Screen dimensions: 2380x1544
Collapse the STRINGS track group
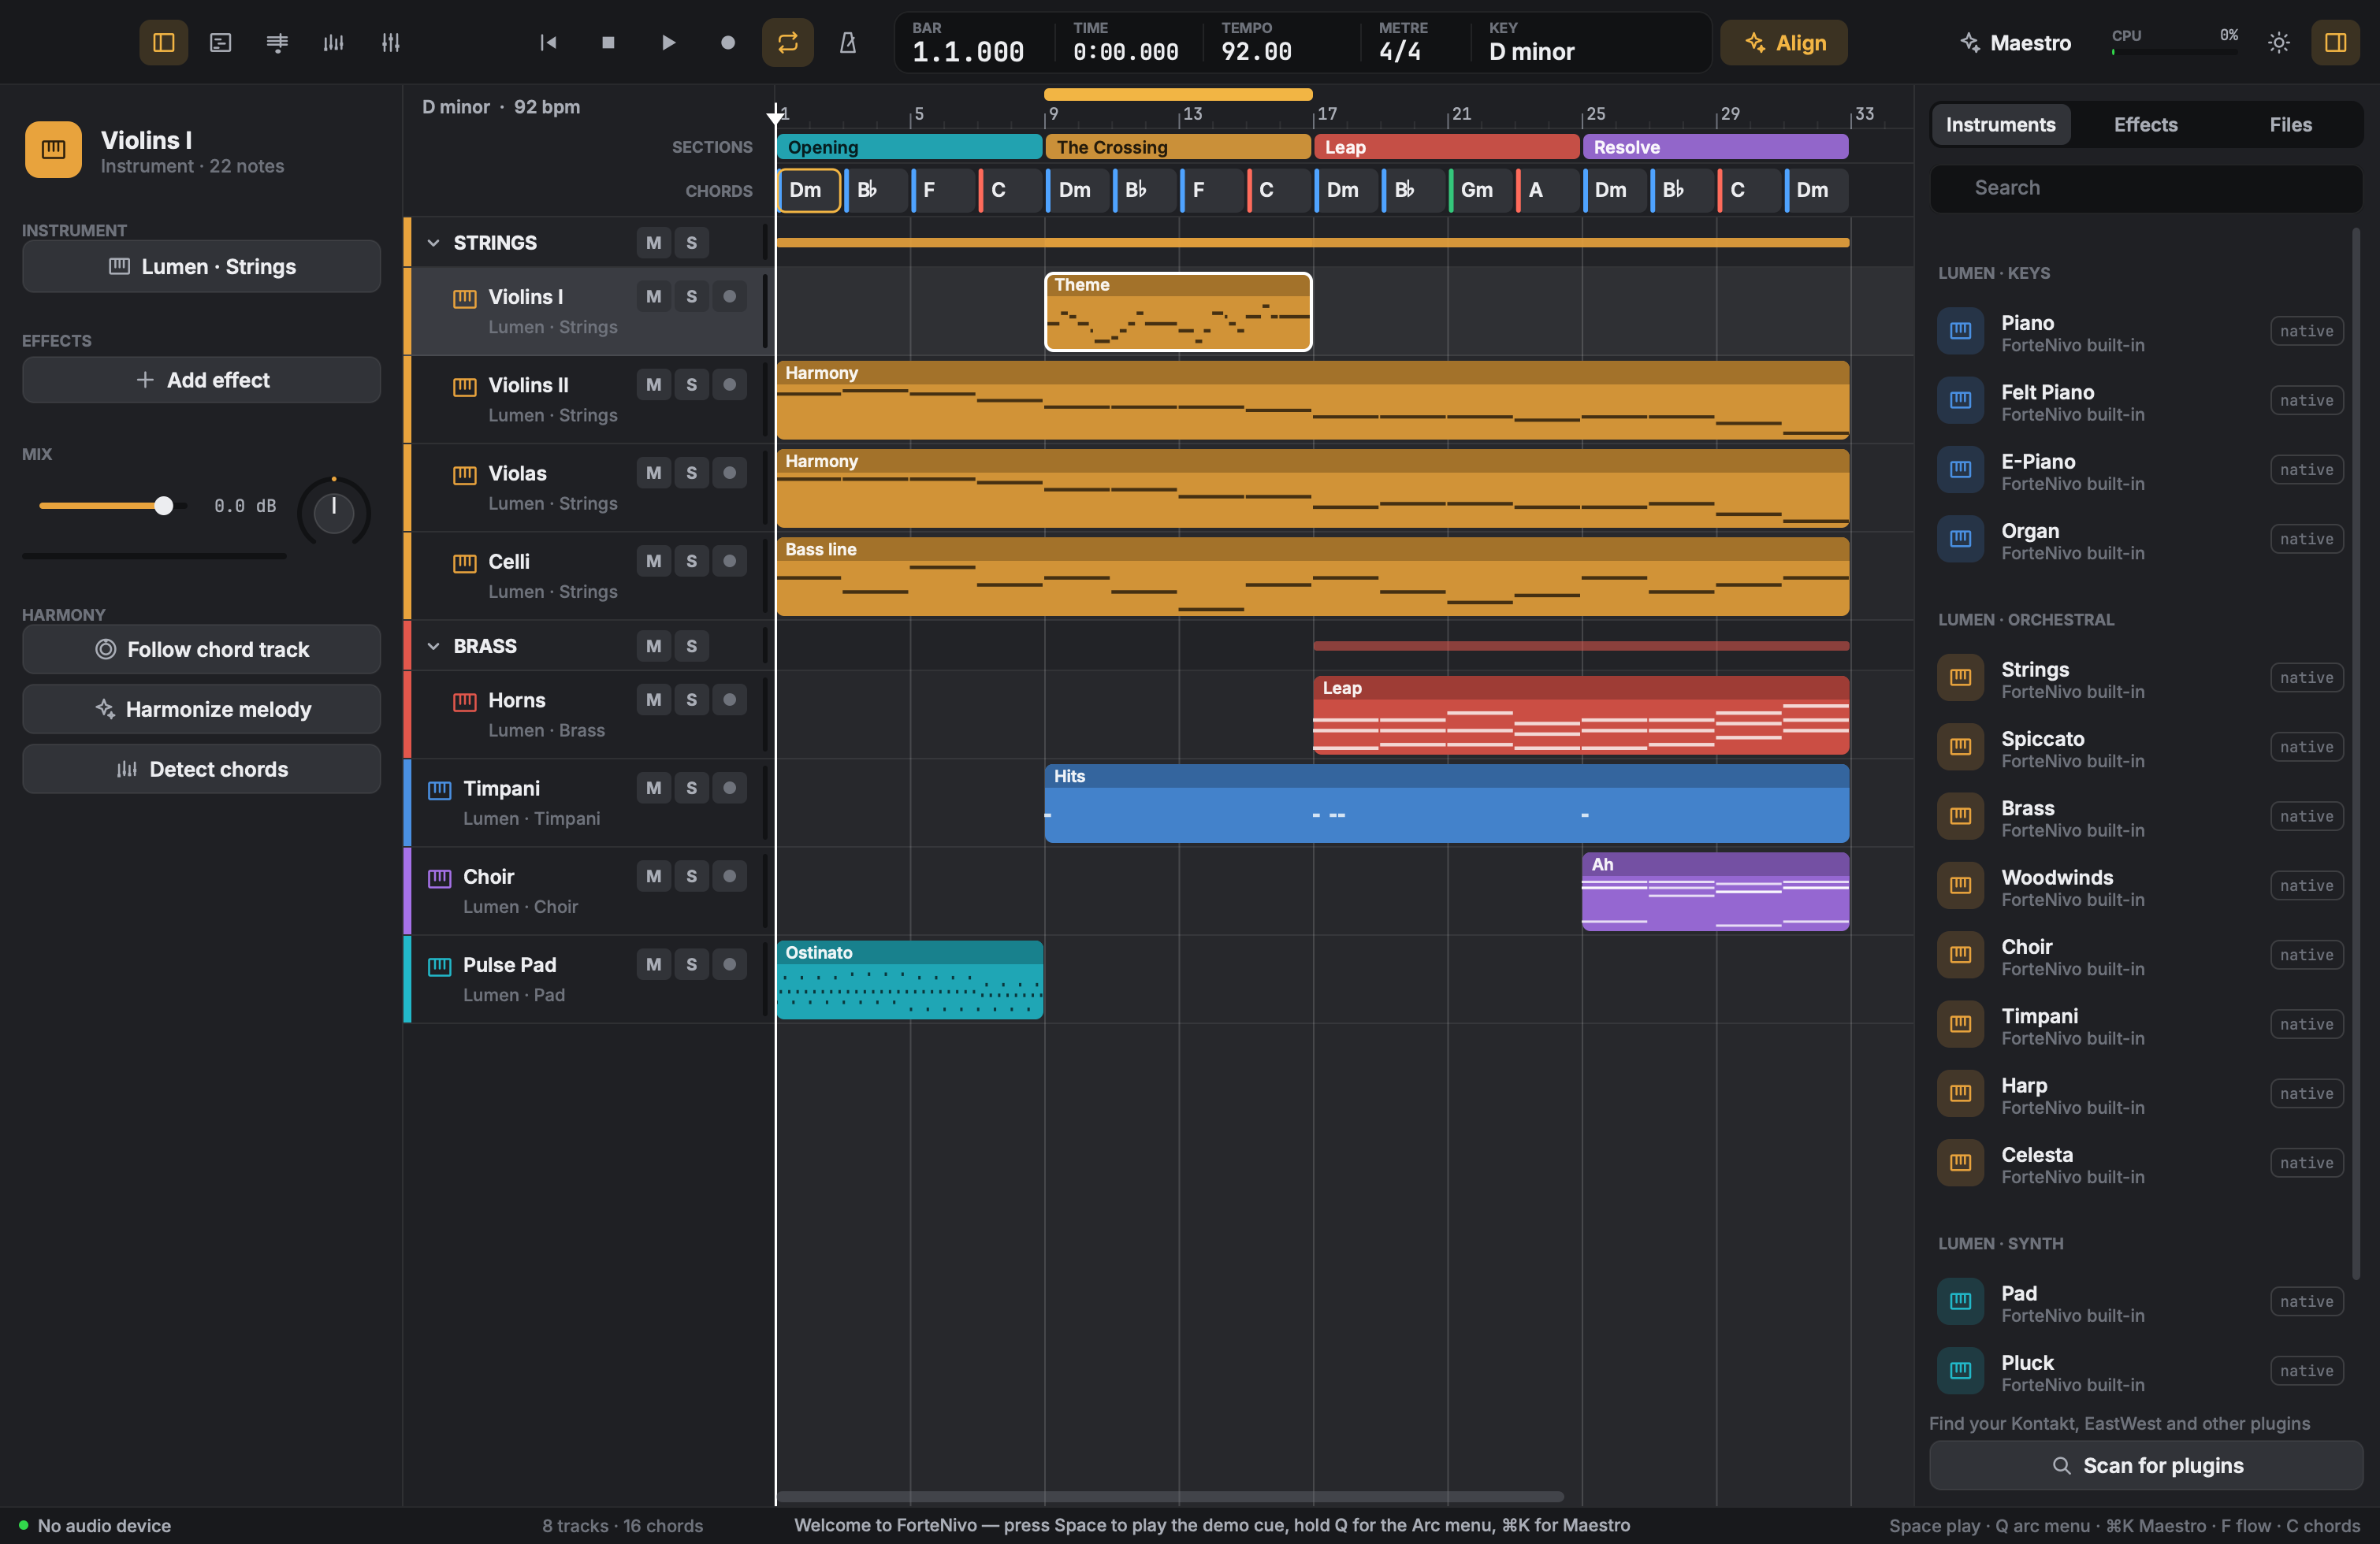coord(433,243)
